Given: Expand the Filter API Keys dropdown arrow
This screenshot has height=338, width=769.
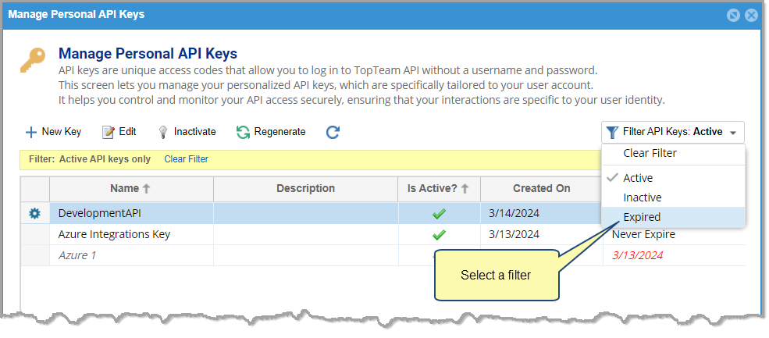Looking at the screenshot, I should (x=733, y=133).
